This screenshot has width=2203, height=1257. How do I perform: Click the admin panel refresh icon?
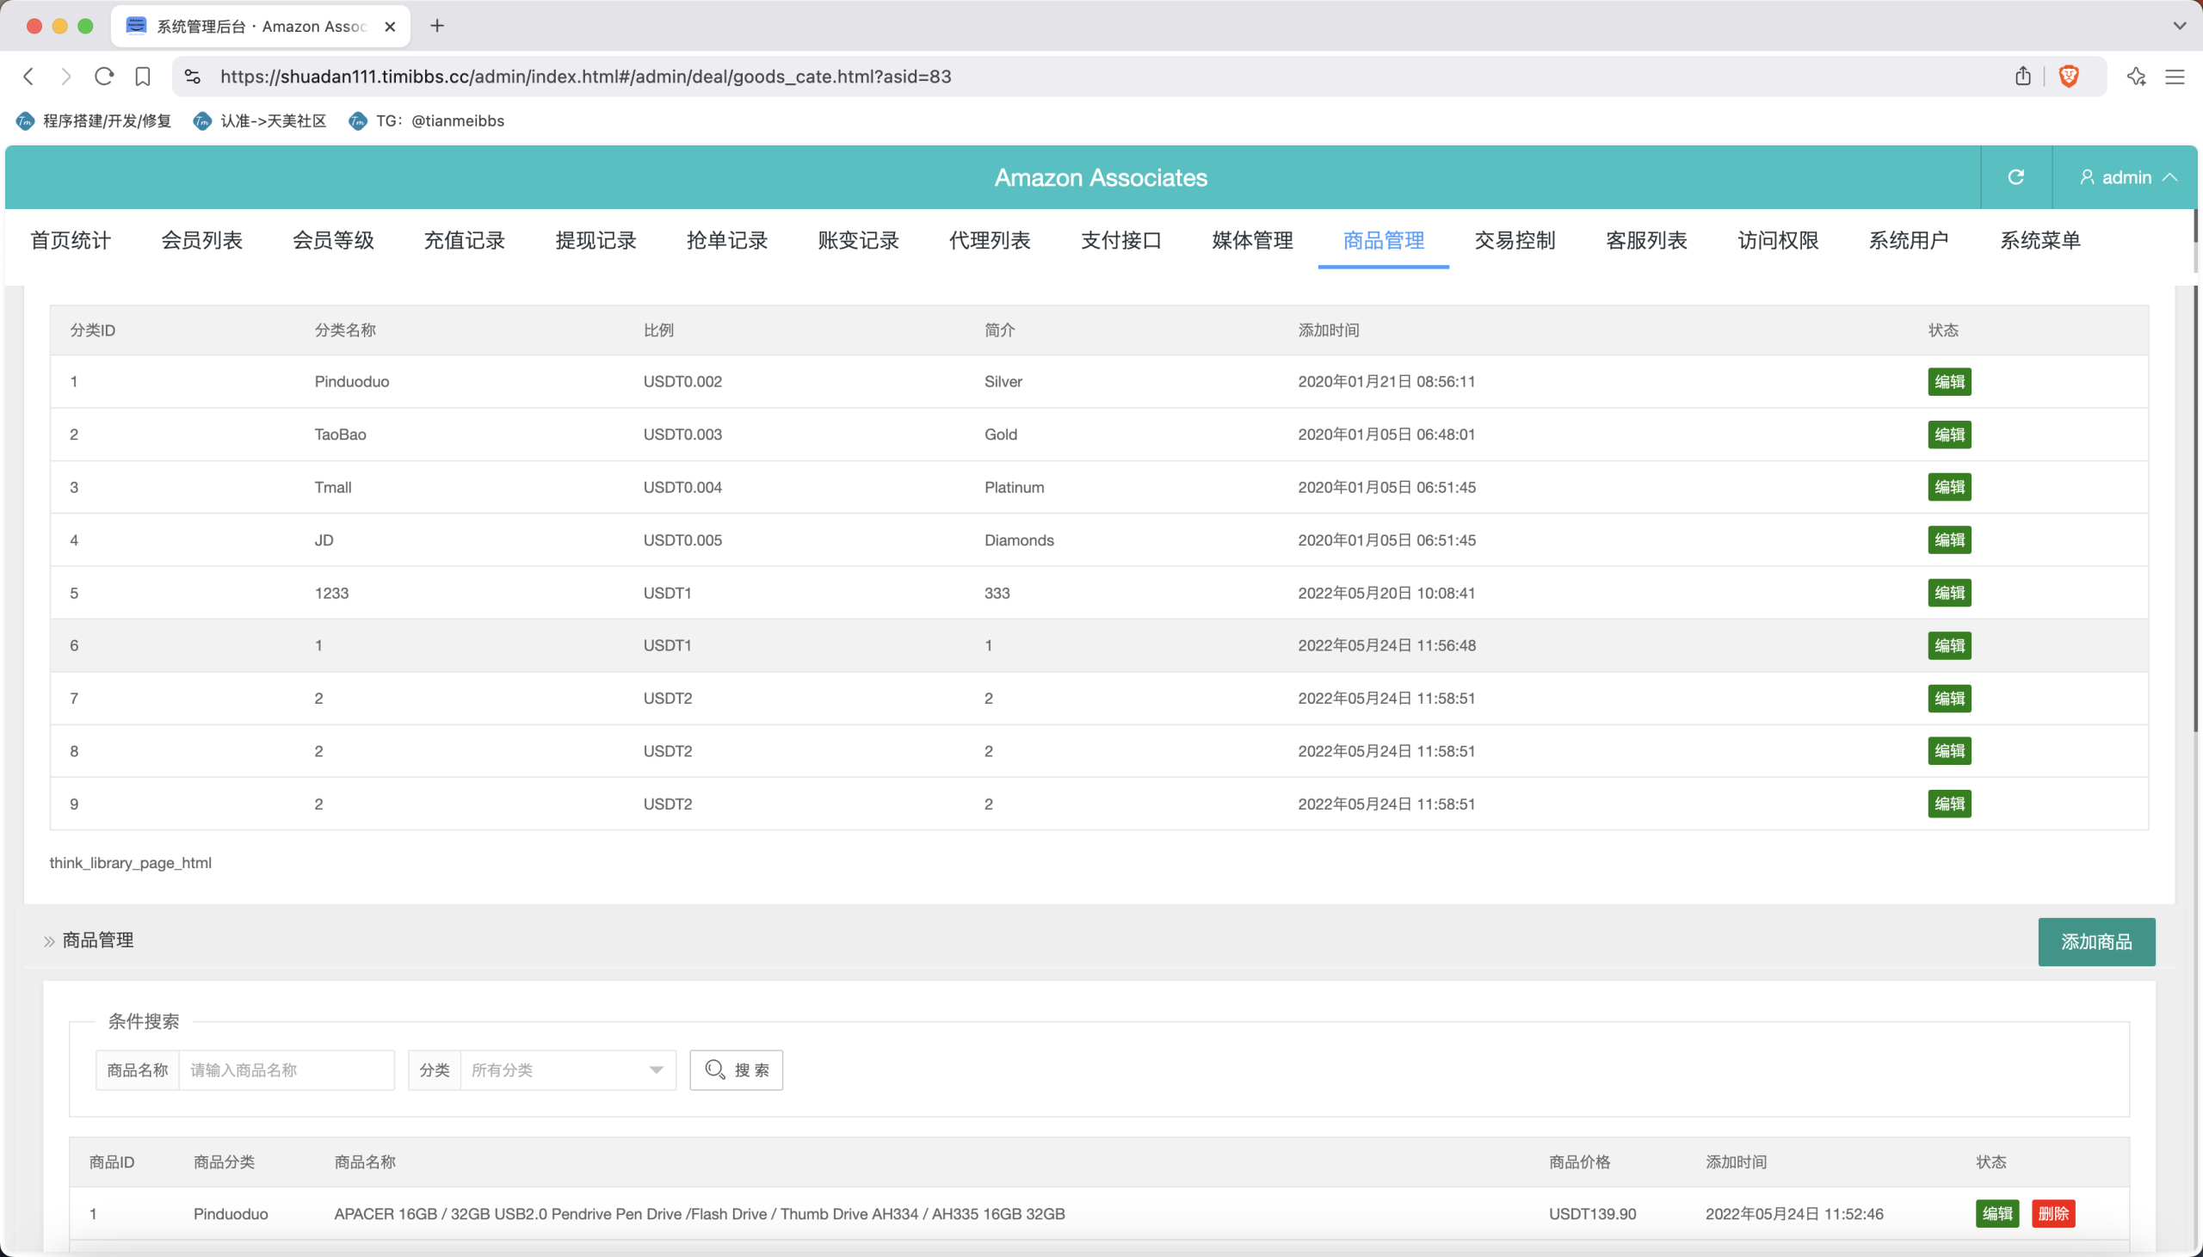tap(2015, 177)
